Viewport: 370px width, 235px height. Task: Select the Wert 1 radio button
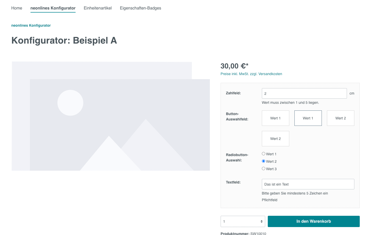[x=263, y=154]
